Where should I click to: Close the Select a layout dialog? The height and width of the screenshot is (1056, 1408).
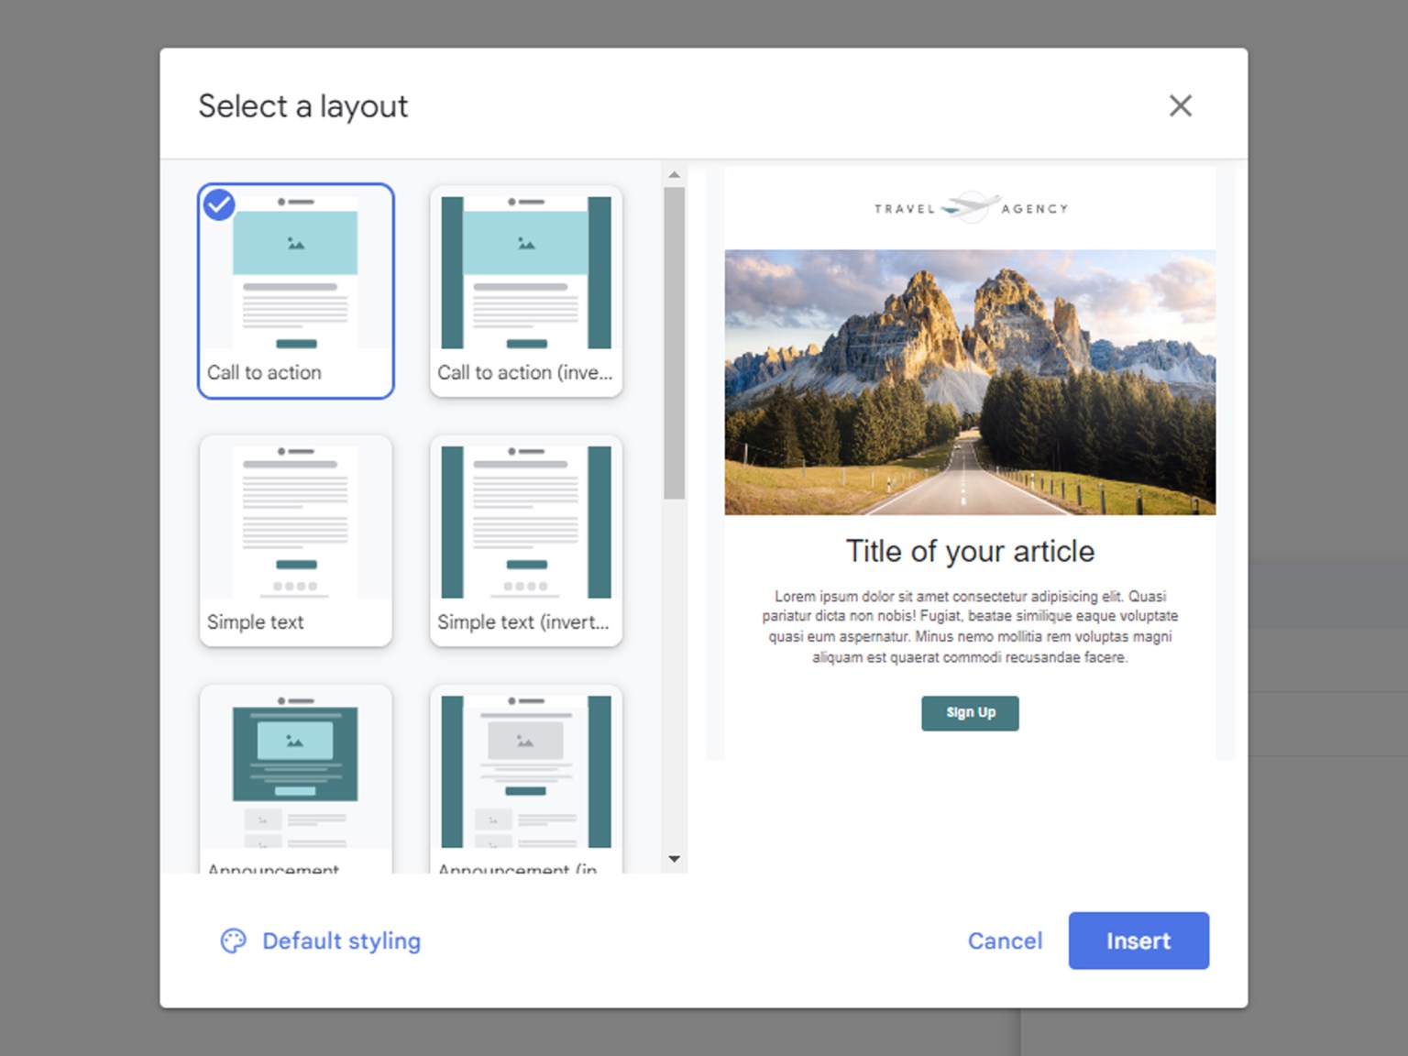point(1181,106)
